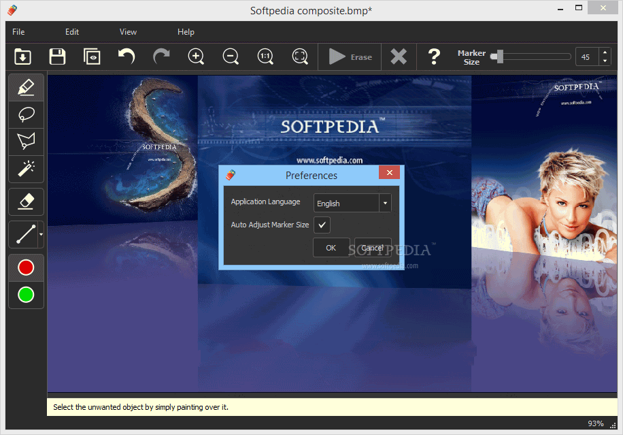Increase marker size with the up arrow
This screenshot has height=435, width=623.
tap(605, 52)
